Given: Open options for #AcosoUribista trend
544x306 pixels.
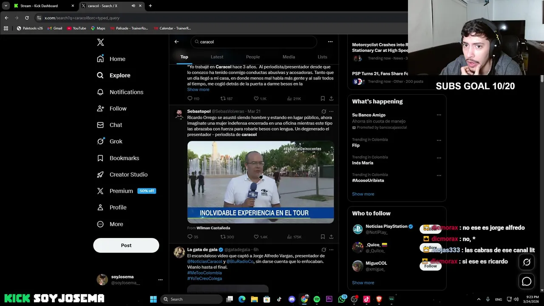Looking at the screenshot, I should pyautogui.click(x=439, y=175).
